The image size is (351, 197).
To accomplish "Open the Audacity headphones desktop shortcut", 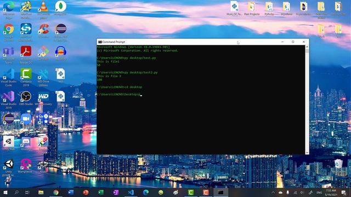I will 60,53.
